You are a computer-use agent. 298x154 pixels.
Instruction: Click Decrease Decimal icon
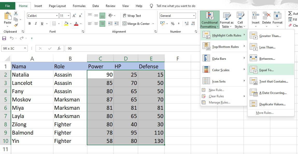(x=193, y=24)
